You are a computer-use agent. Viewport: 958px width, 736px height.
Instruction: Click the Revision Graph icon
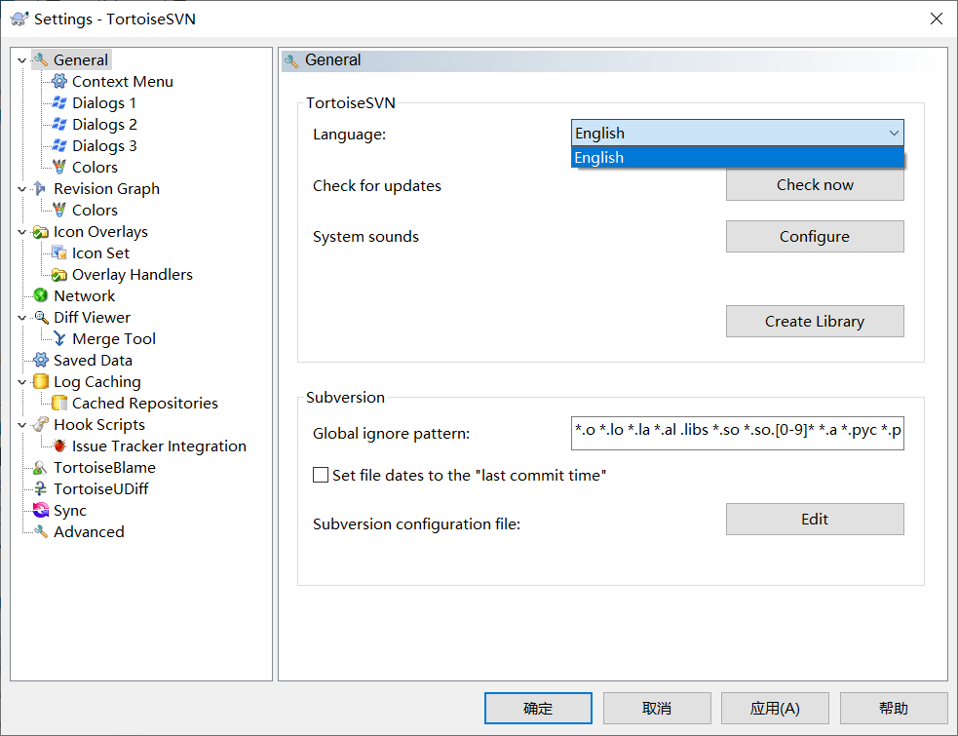[40, 188]
